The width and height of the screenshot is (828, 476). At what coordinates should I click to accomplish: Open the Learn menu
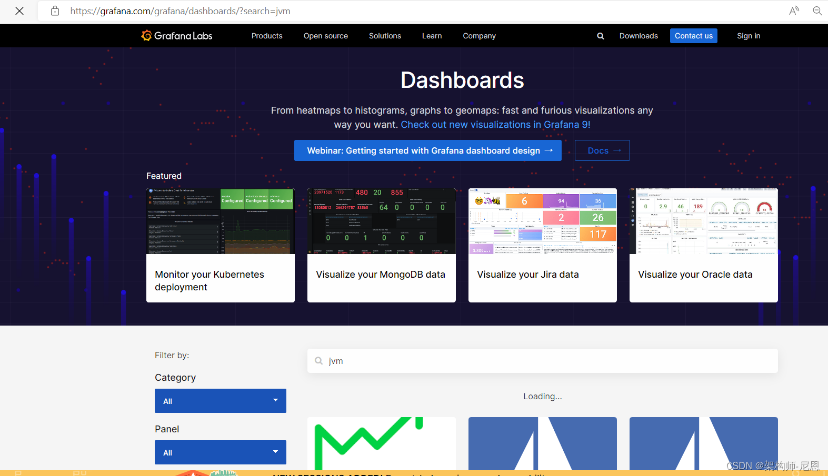432,36
